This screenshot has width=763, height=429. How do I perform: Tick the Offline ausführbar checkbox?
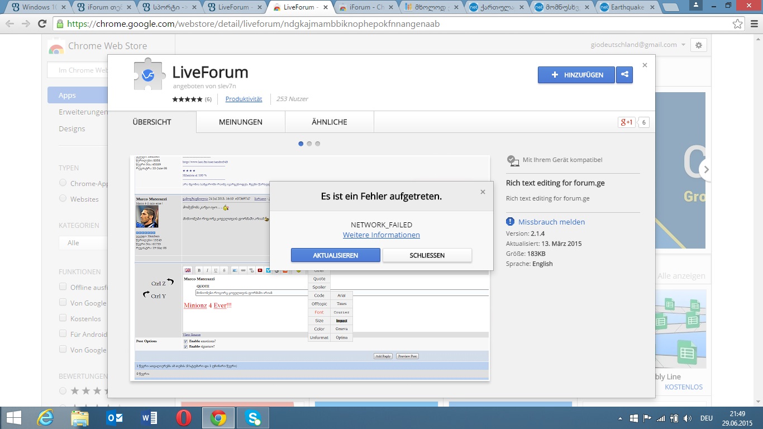63,287
